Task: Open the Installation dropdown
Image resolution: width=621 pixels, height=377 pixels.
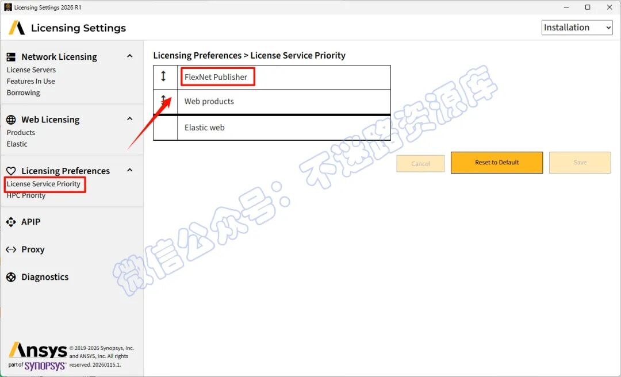Action: (577, 28)
